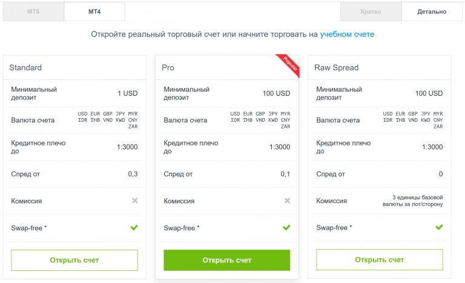Click the Swap-free checkmark in Standard card

(134, 228)
